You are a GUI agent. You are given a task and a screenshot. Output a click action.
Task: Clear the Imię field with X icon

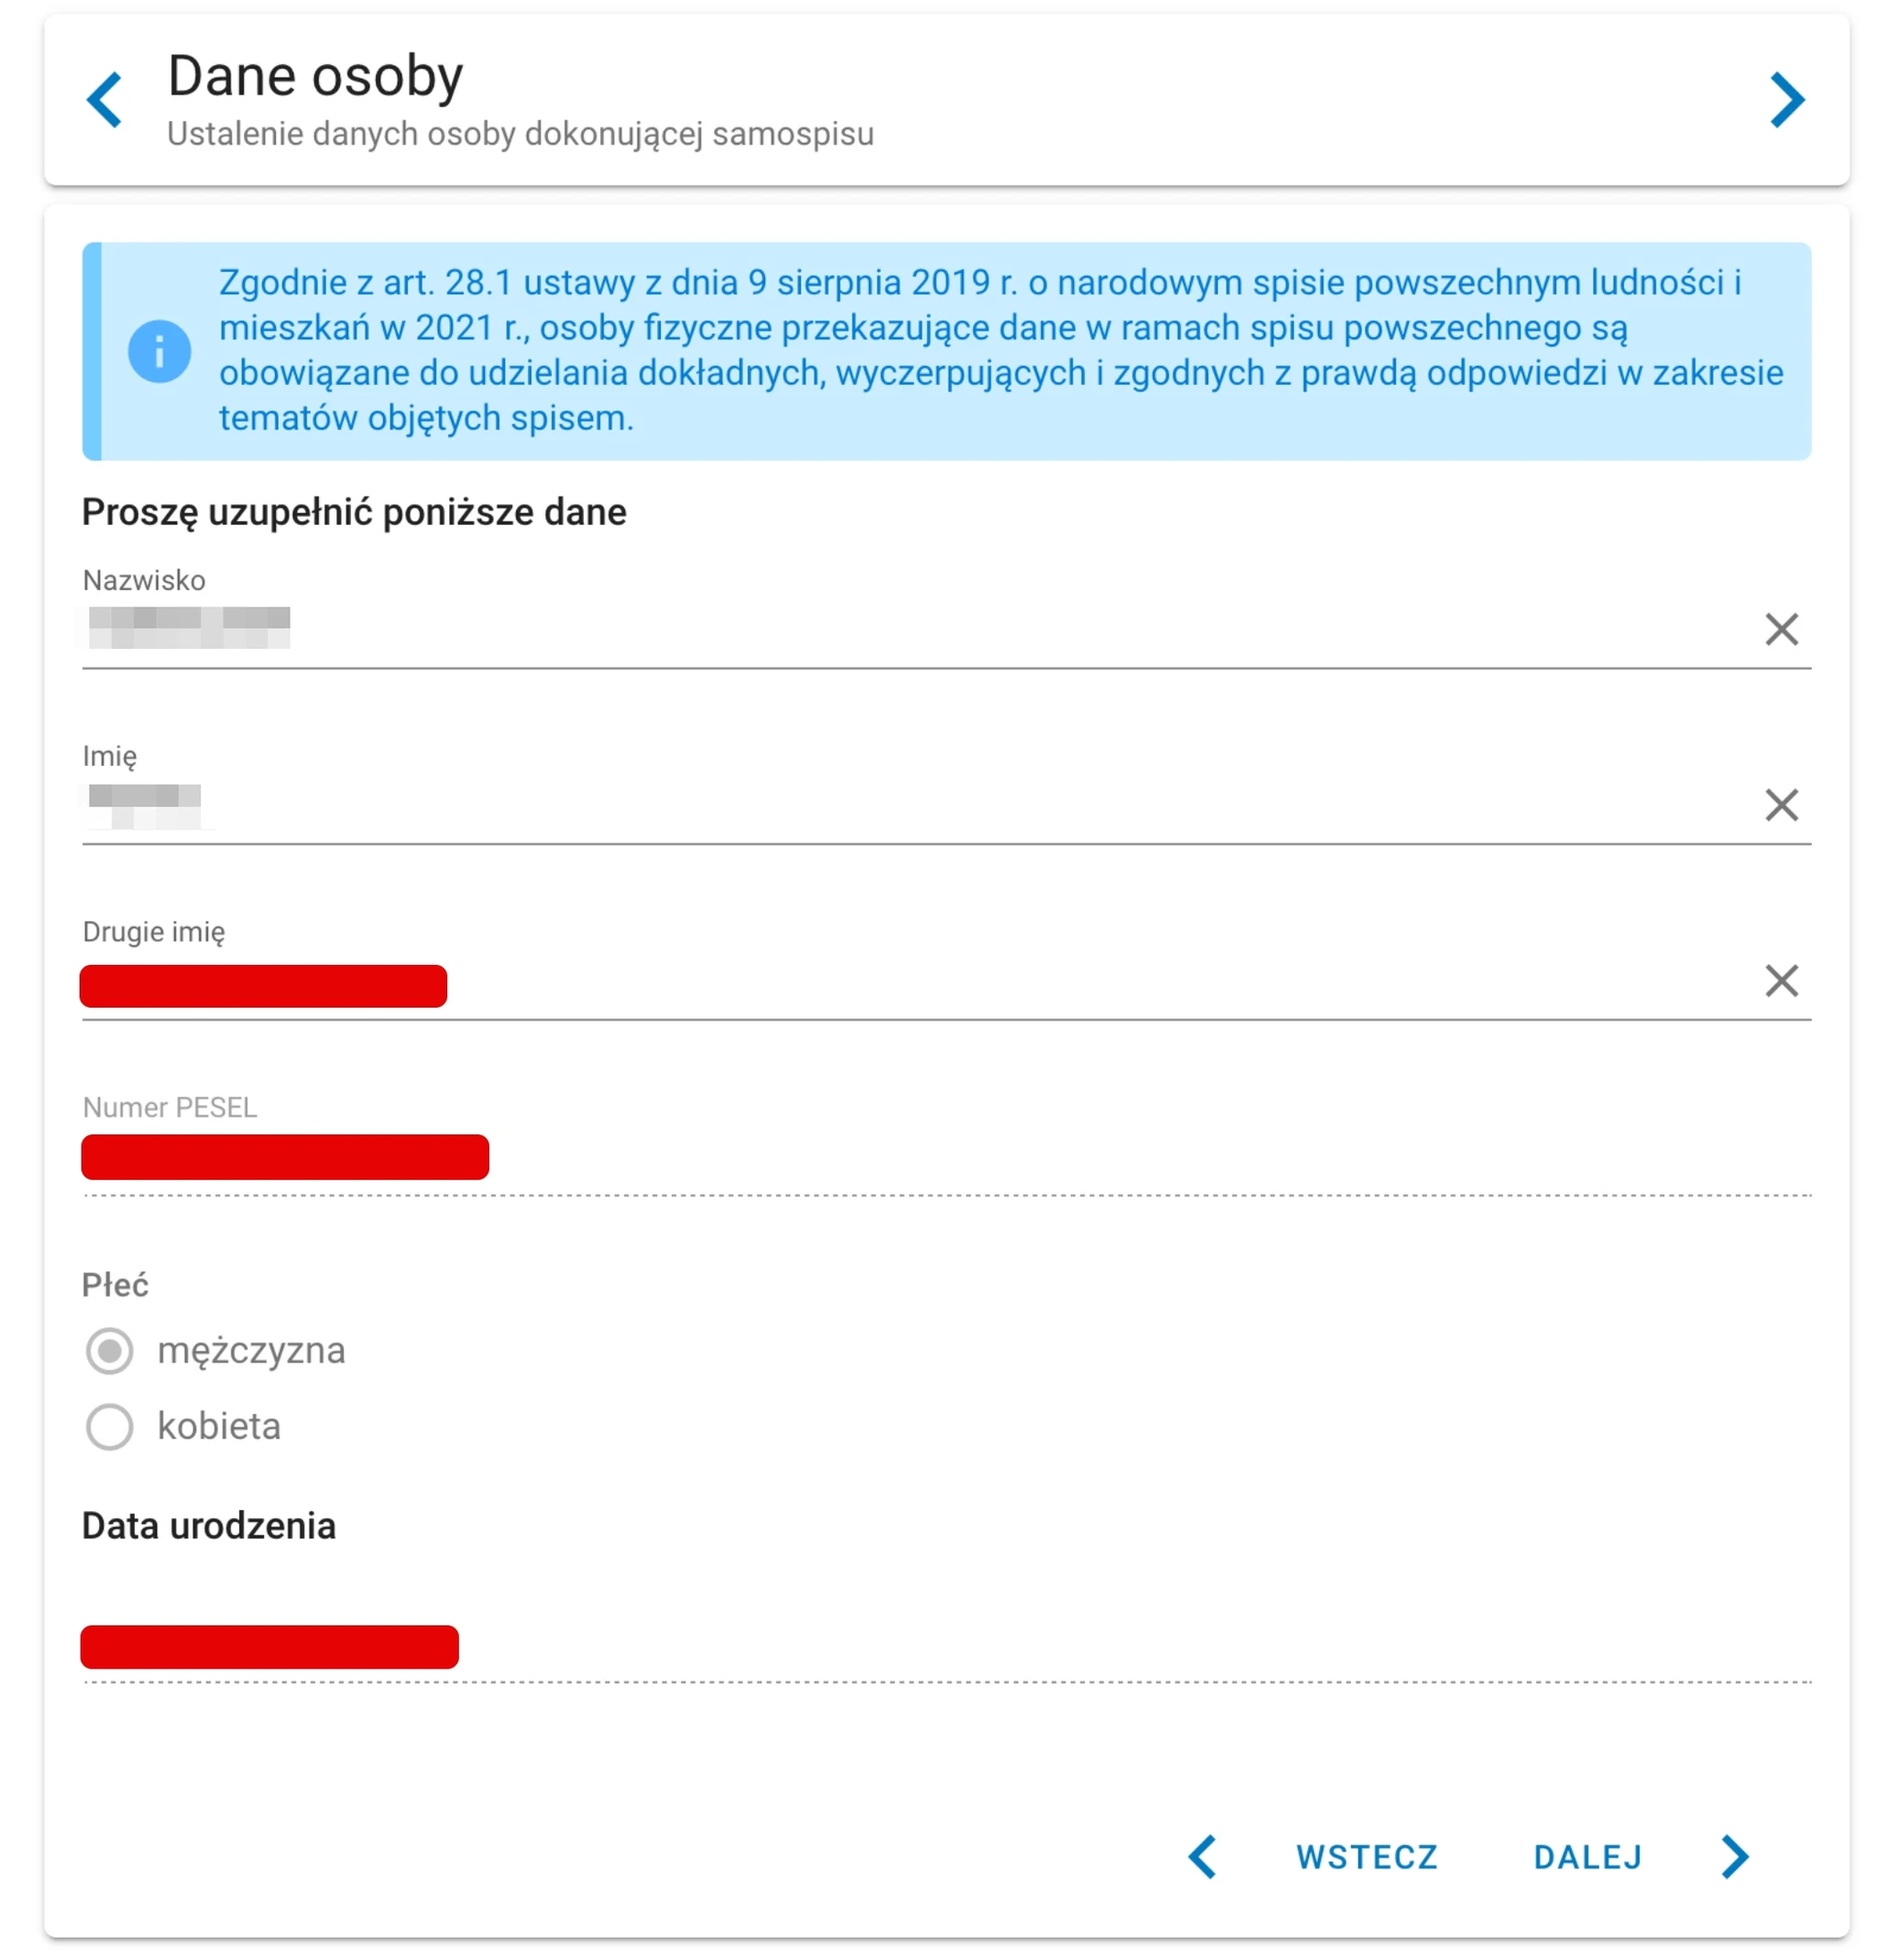click(x=1781, y=805)
